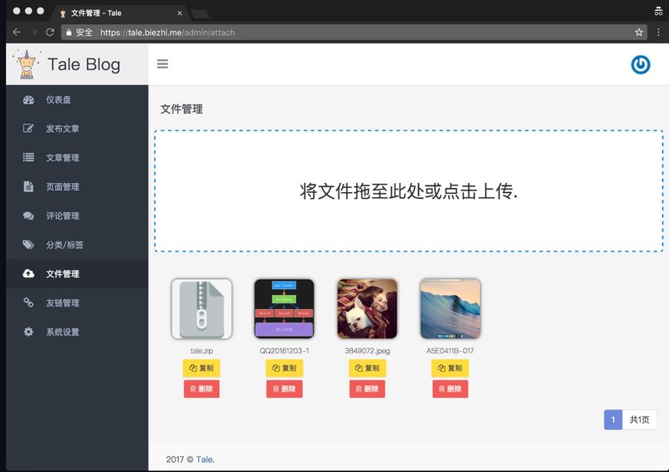The height and width of the screenshot is (472, 669).
Task: Open 友链管理 link management
Action: [77, 302]
